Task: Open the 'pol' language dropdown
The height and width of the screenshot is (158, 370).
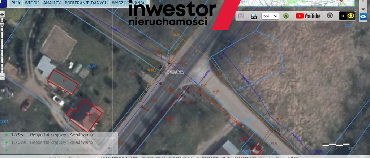Action: coord(270,16)
